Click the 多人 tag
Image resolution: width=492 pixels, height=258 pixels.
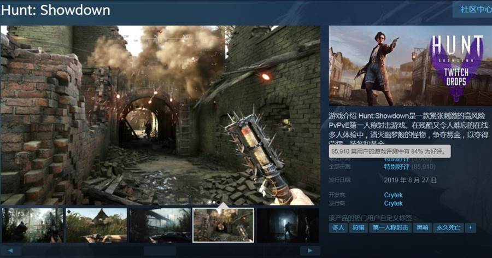[338, 227]
